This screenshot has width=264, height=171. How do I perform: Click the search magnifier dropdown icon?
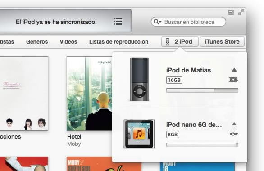coord(157,22)
